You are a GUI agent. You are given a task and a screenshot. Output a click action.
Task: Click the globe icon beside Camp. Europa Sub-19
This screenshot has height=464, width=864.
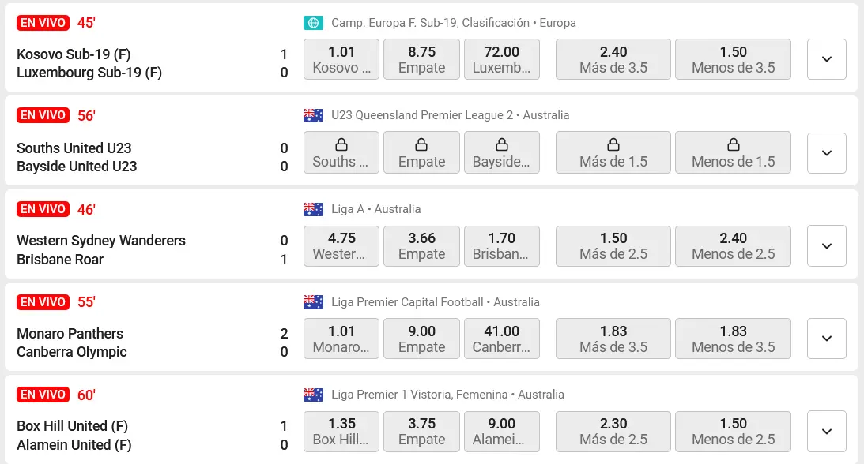pyautogui.click(x=313, y=23)
